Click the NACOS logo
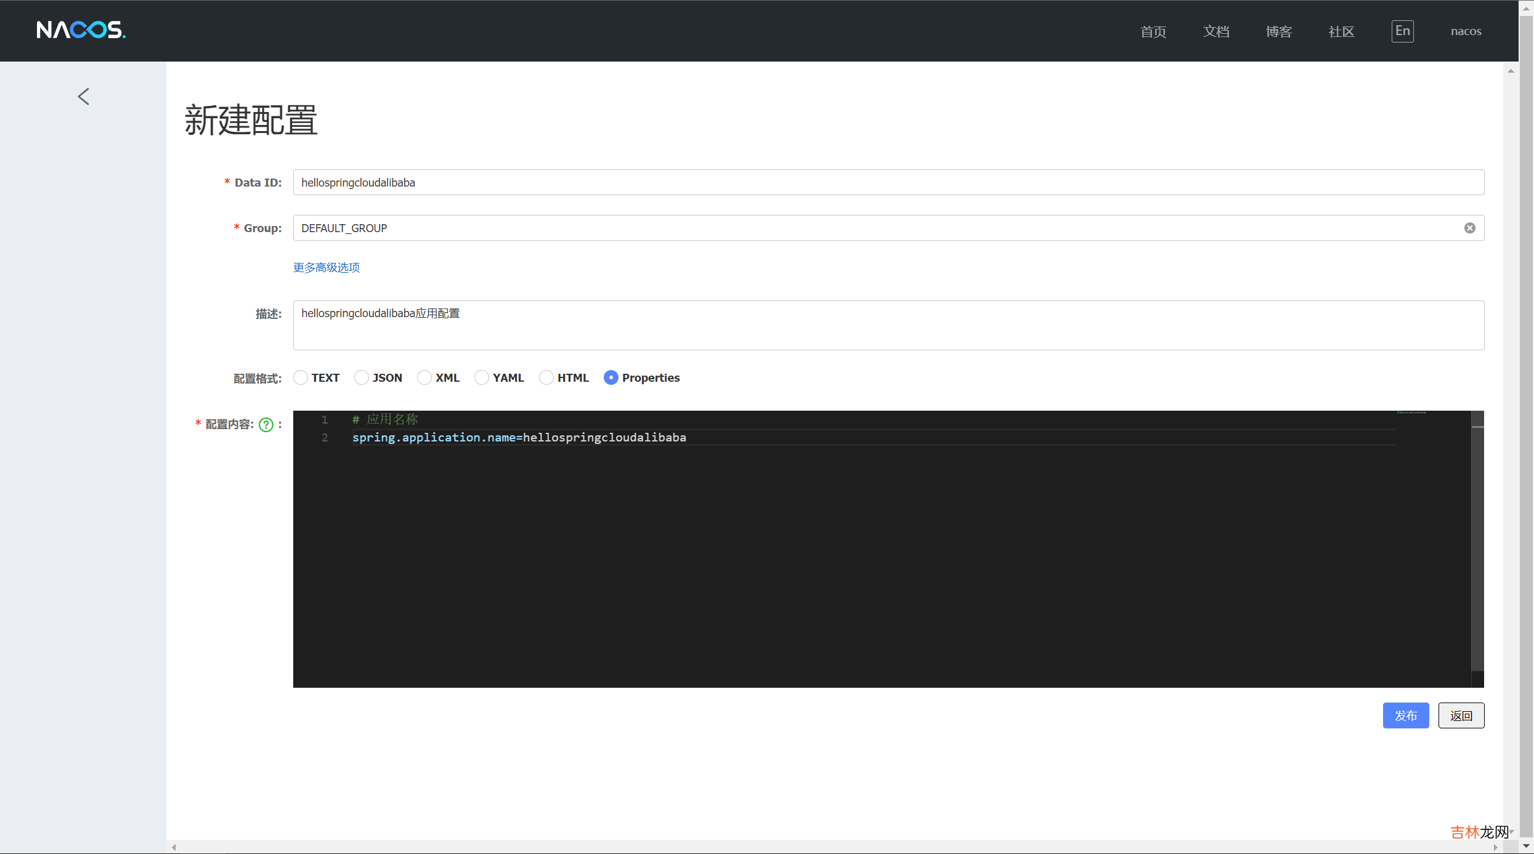Viewport: 1534px width, 854px height. (81, 30)
